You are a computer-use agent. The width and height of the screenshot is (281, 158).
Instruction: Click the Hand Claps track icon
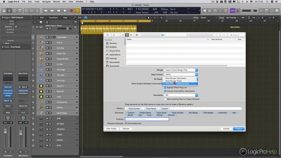(41, 113)
